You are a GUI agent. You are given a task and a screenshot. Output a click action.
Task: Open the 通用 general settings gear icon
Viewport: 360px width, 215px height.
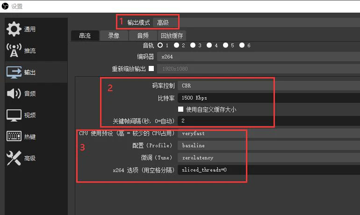pos(14,29)
